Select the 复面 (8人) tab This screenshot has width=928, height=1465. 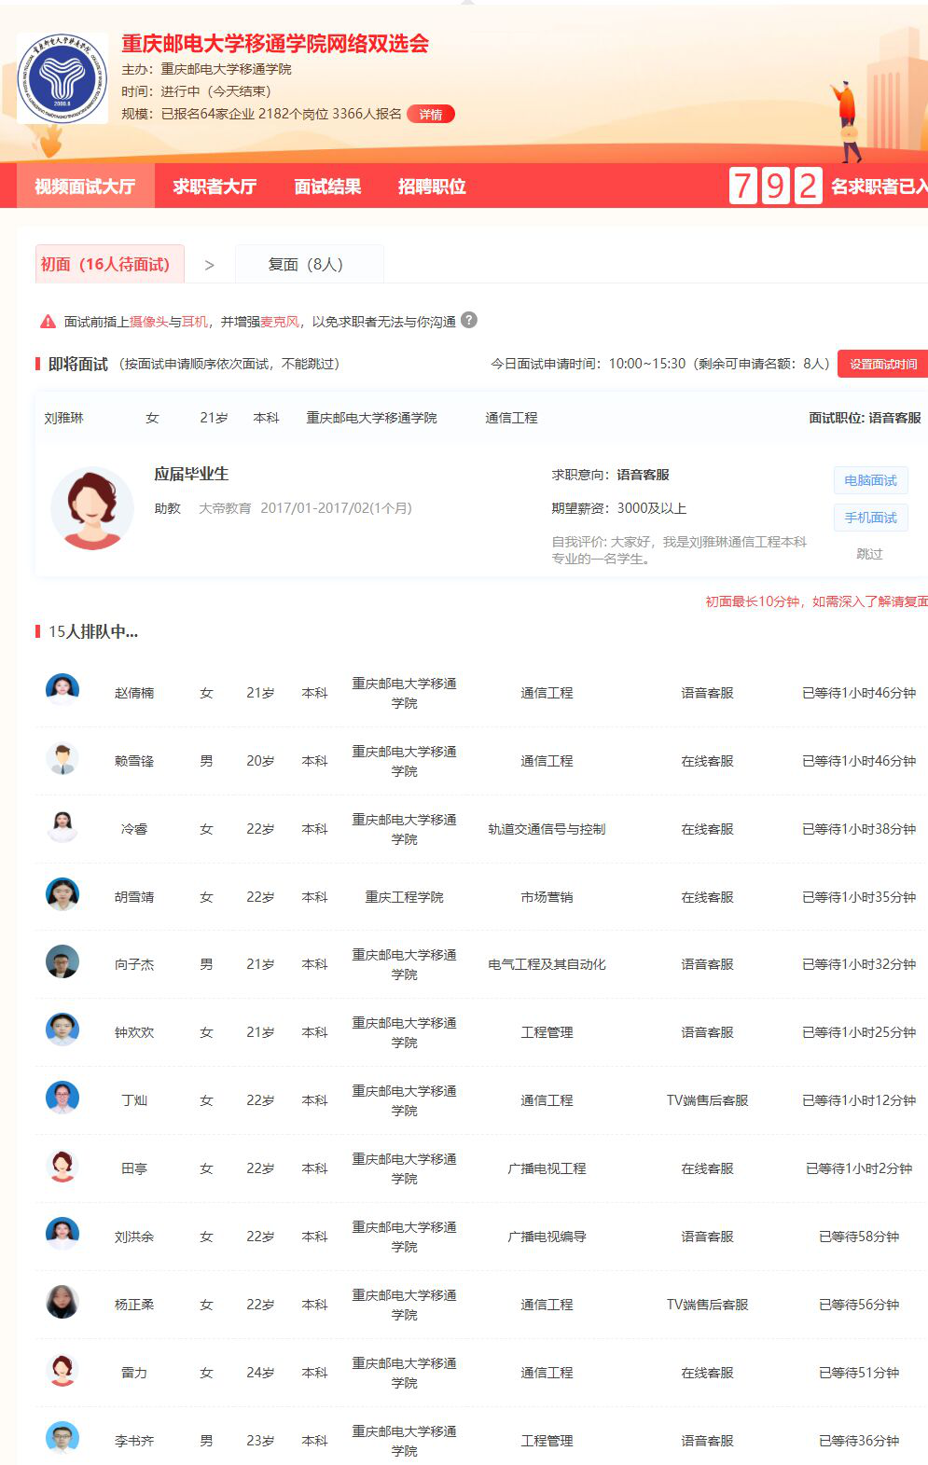(306, 265)
